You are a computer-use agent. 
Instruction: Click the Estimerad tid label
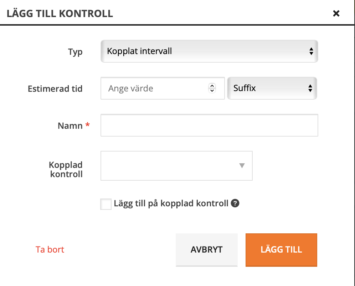point(55,89)
